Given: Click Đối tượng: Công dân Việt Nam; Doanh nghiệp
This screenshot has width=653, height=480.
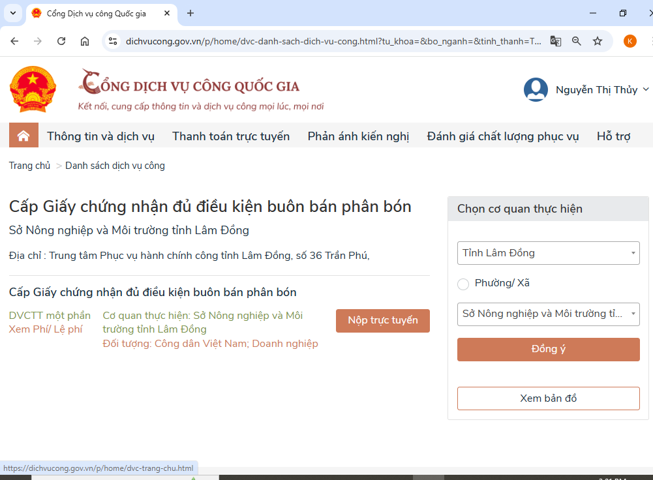Looking at the screenshot, I should [210, 344].
